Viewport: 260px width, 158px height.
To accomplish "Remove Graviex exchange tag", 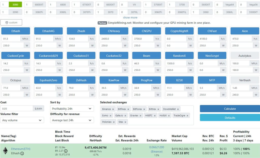I will [140, 116].
